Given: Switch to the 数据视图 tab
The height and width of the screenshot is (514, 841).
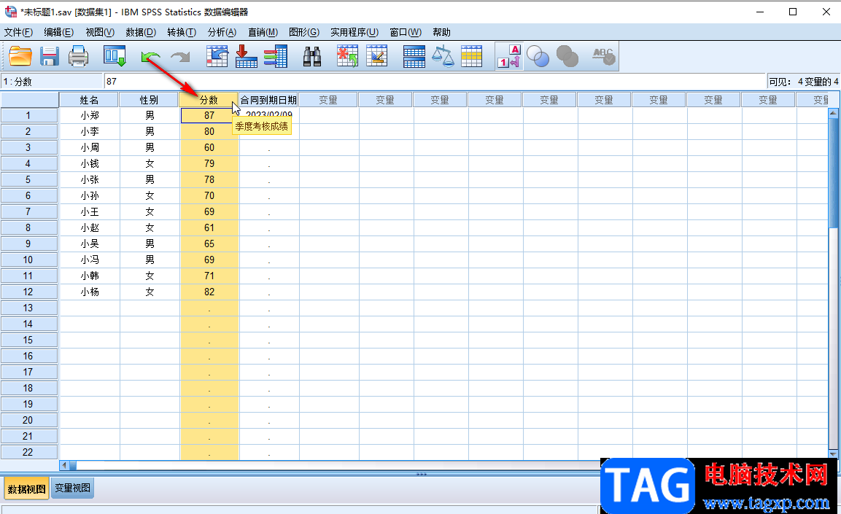Looking at the screenshot, I should point(26,488).
